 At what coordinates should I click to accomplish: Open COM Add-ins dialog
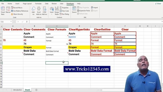click(45, 11)
